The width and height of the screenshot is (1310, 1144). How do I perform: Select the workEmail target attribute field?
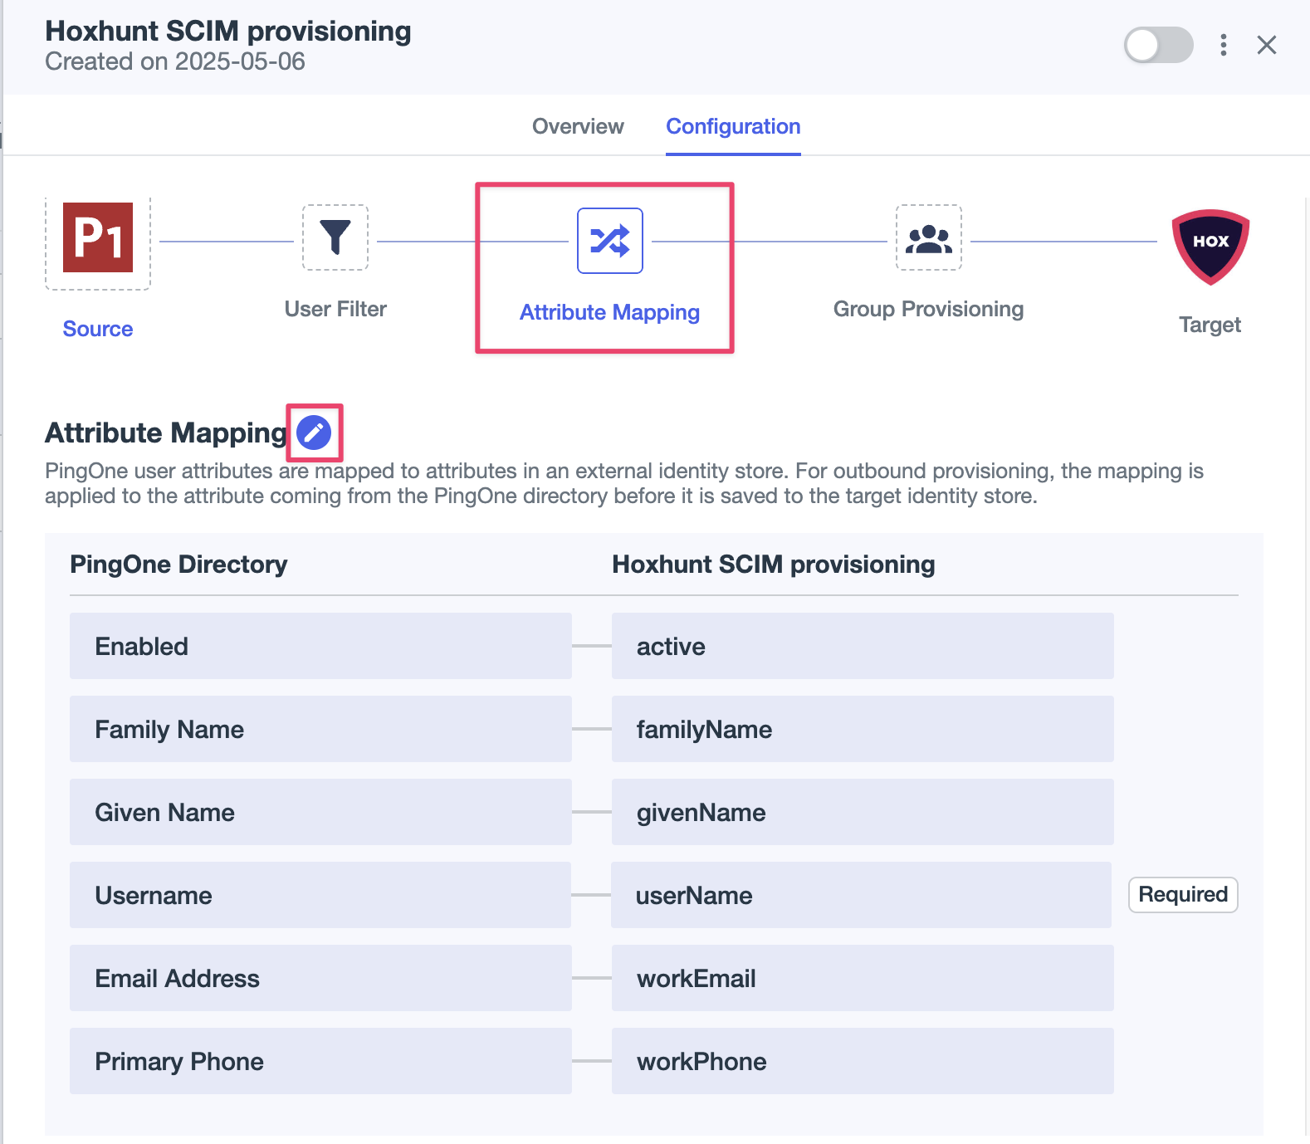(863, 978)
